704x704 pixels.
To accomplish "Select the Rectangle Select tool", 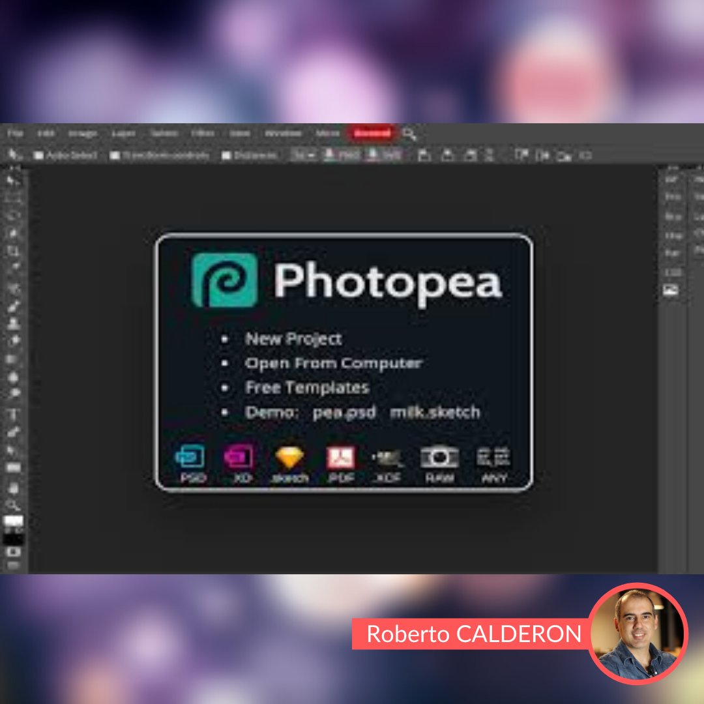I will [x=13, y=198].
